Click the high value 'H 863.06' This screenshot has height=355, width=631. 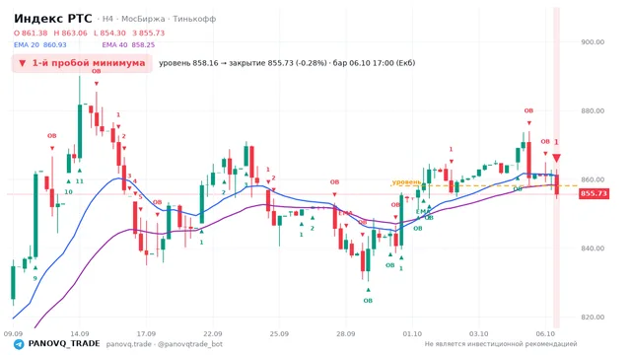[70, 33]
